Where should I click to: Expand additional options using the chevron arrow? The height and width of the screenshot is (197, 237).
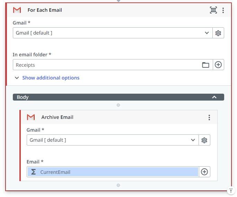[x=17, y=78]
